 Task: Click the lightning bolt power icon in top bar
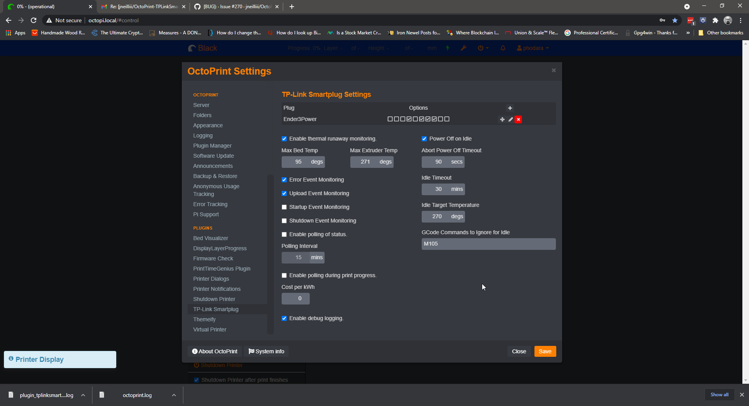tap(448, 48)
